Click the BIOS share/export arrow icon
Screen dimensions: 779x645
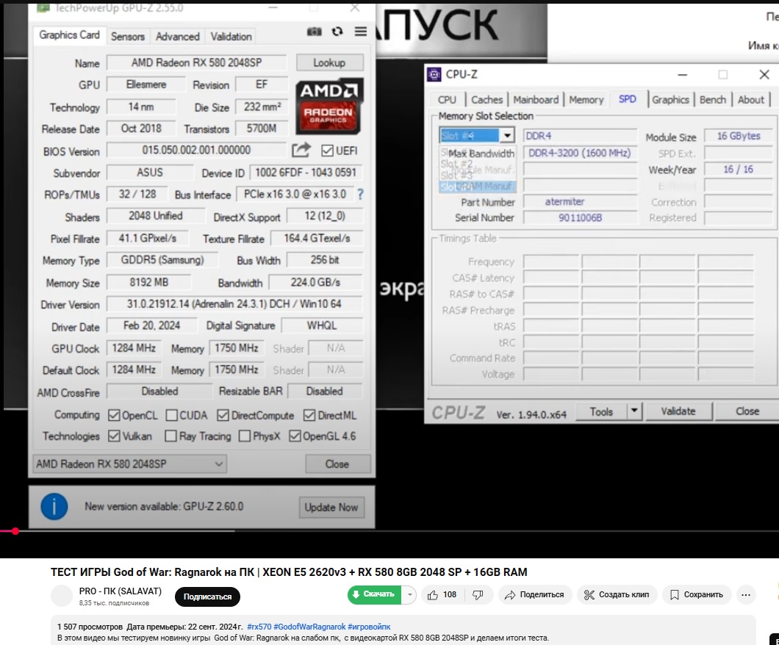coord(301,150)
